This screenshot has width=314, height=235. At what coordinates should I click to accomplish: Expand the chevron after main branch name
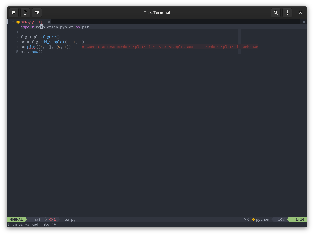[45, 219]
